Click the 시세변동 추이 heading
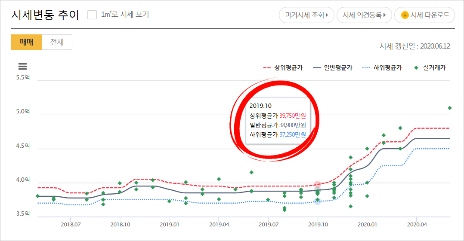This screenshot has width=464, height=241. [x=45, y=15]
